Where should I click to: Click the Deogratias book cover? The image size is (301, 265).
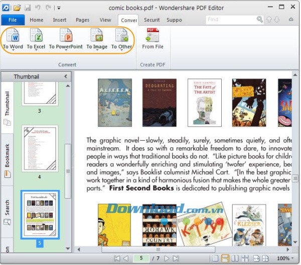click(160, 103)
